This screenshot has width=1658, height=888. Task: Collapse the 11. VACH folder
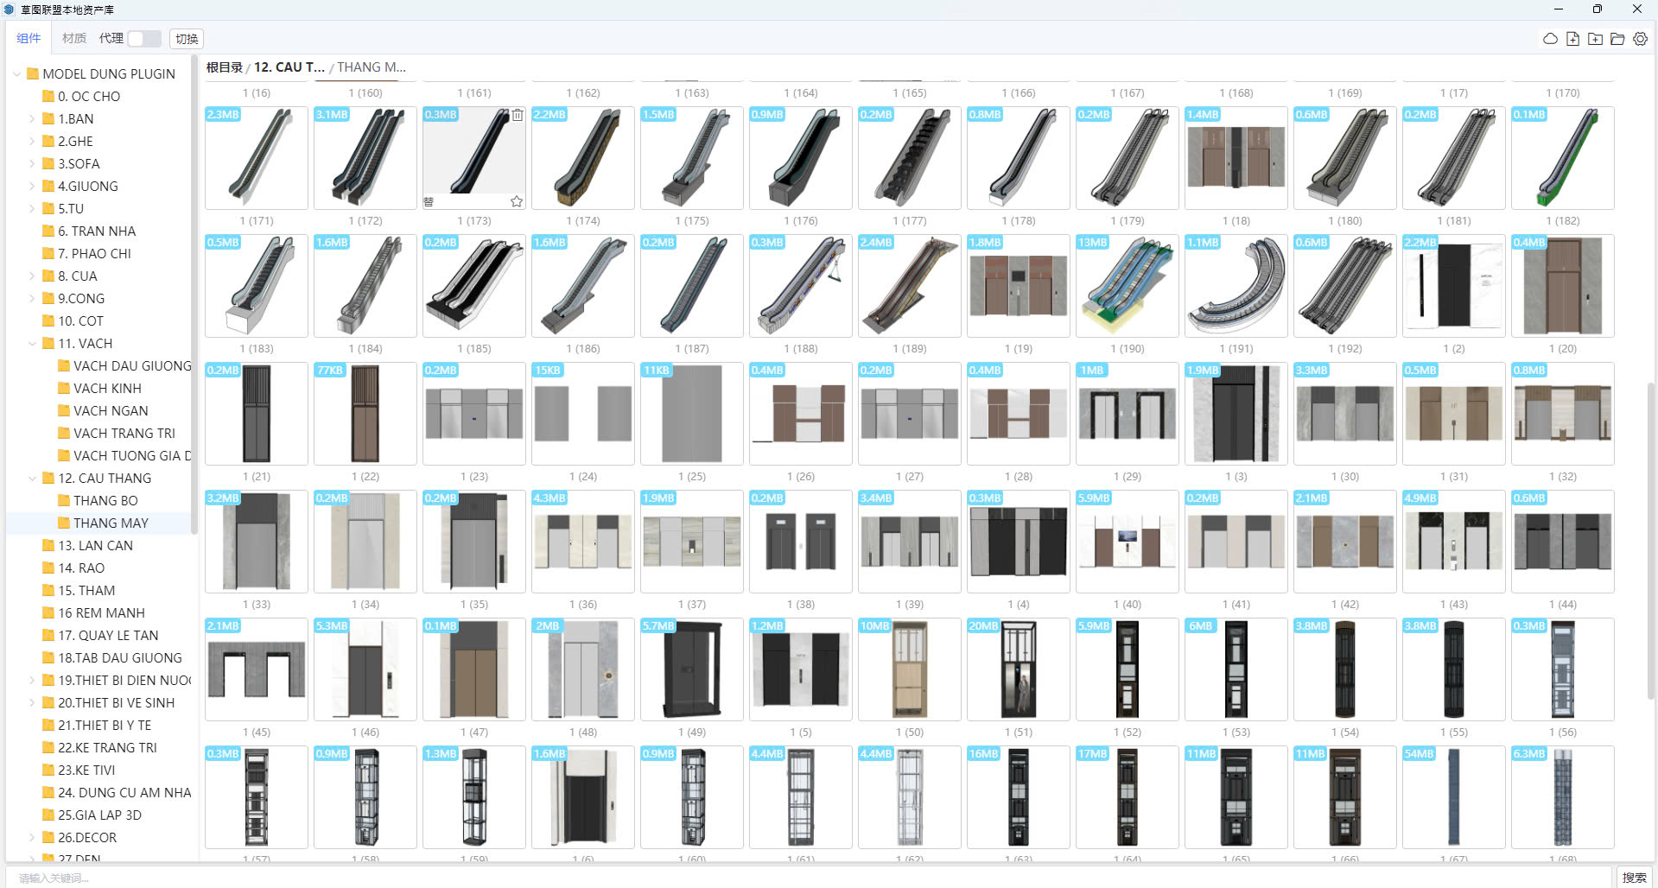[x=33, y=344]
